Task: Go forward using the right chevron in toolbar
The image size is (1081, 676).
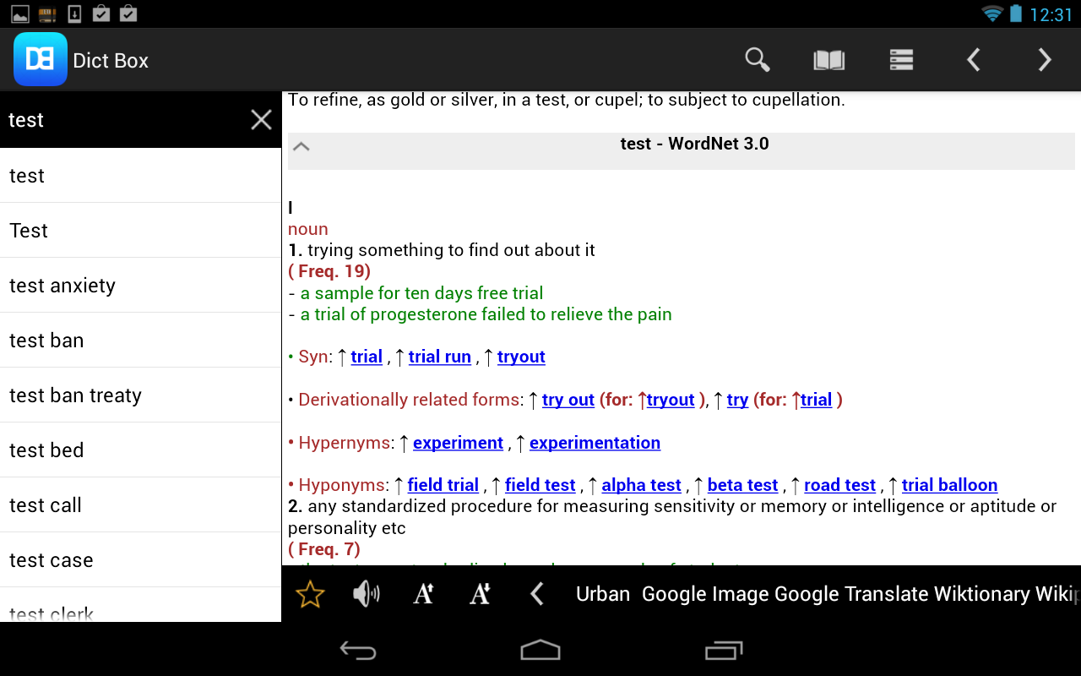Action: 1044,59
